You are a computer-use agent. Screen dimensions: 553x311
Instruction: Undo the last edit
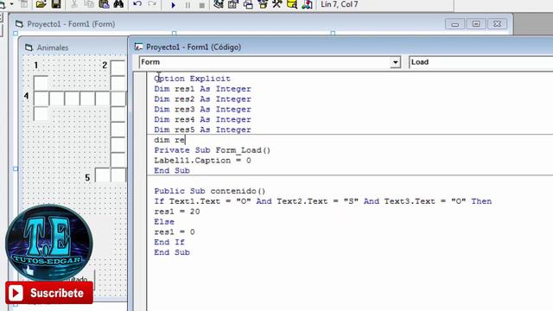(137, 4)
